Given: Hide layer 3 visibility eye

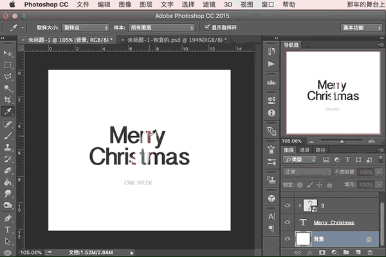Looking at the screenshot, I should click(288, 206).
